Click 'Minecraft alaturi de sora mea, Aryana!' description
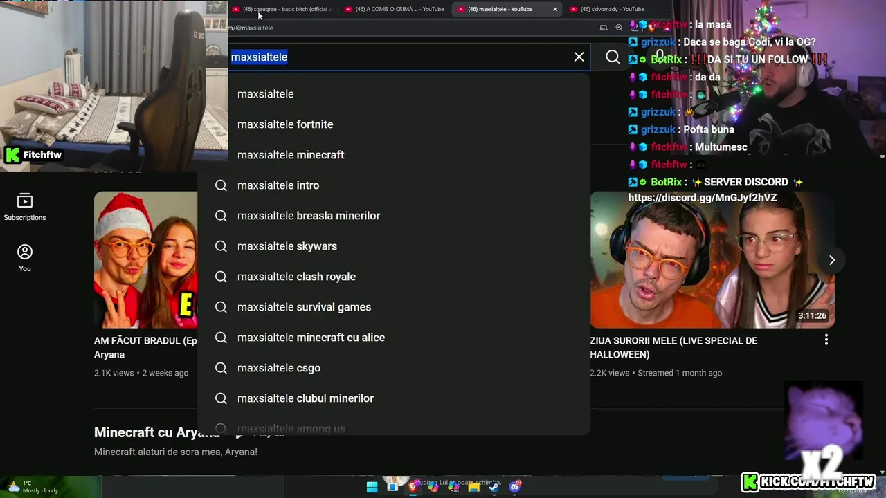Viewport: 886px width, 498px height. click(176, 452)
